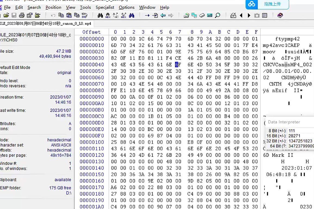Viewport: 314px width, 209px height.
Task: Click ASCII text '6D Mark II'
Action: coord(278,155)
